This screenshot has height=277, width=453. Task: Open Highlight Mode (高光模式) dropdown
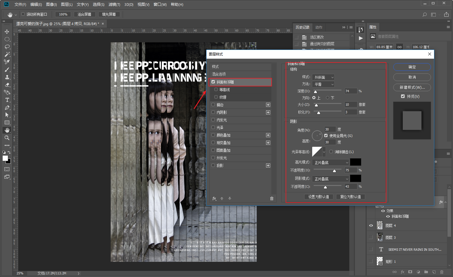[x=331, y=163]
